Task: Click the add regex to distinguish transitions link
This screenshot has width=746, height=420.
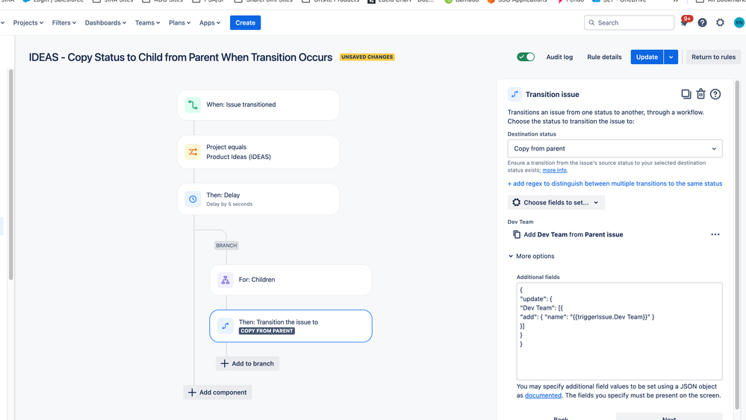Action: (x=615, y=184)
